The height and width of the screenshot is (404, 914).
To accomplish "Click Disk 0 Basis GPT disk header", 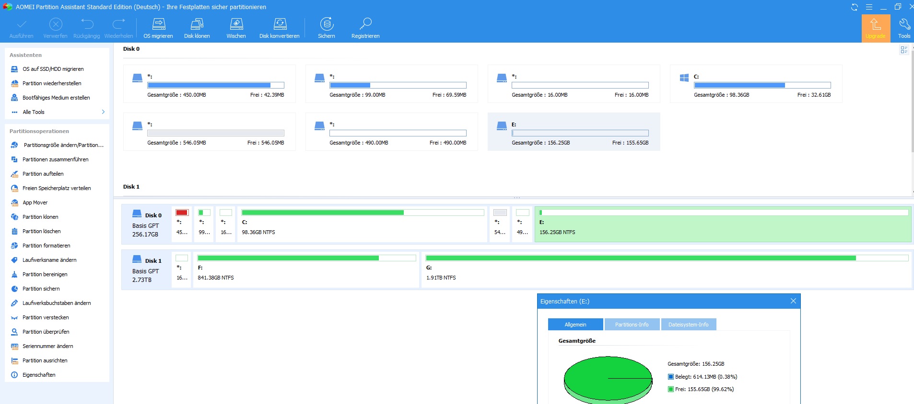I will [146, 224].
